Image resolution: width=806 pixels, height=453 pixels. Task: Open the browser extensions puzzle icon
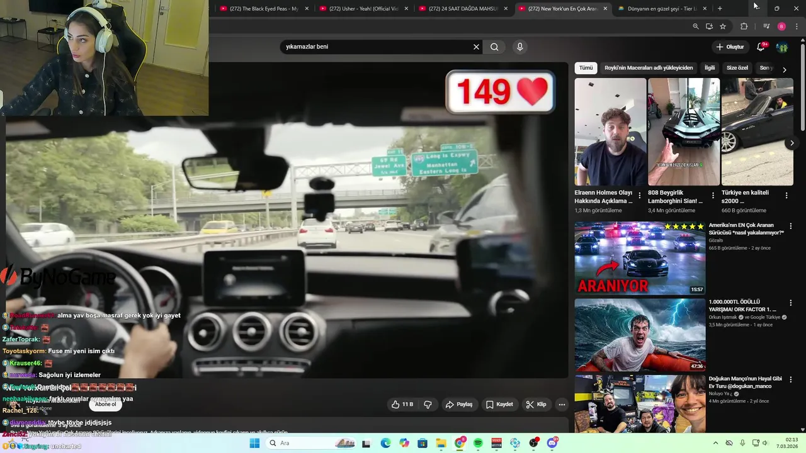[744, 26]
